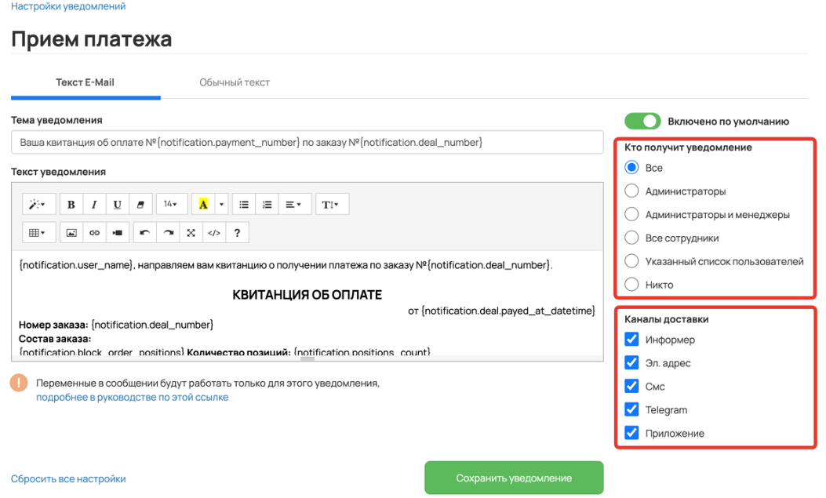
Task: Click the eraser clear-formatting icon
Action: point(140,204)
